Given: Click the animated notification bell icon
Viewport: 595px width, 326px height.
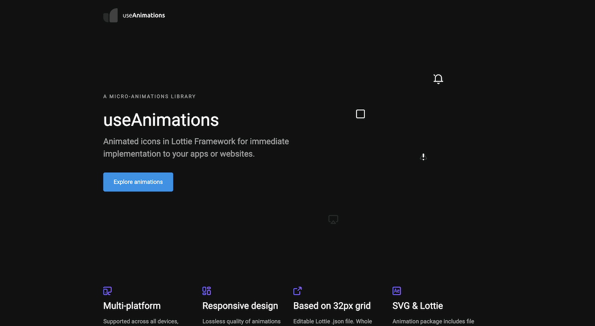Looking at the screenshot, I should (438, 79).
